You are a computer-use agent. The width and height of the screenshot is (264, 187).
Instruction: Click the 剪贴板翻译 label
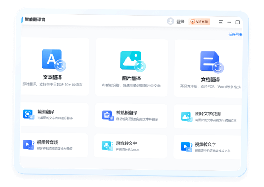tap(127, 113)
